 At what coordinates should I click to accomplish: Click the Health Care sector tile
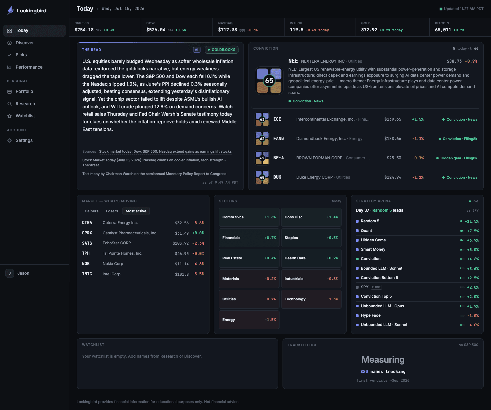[311, 258]
